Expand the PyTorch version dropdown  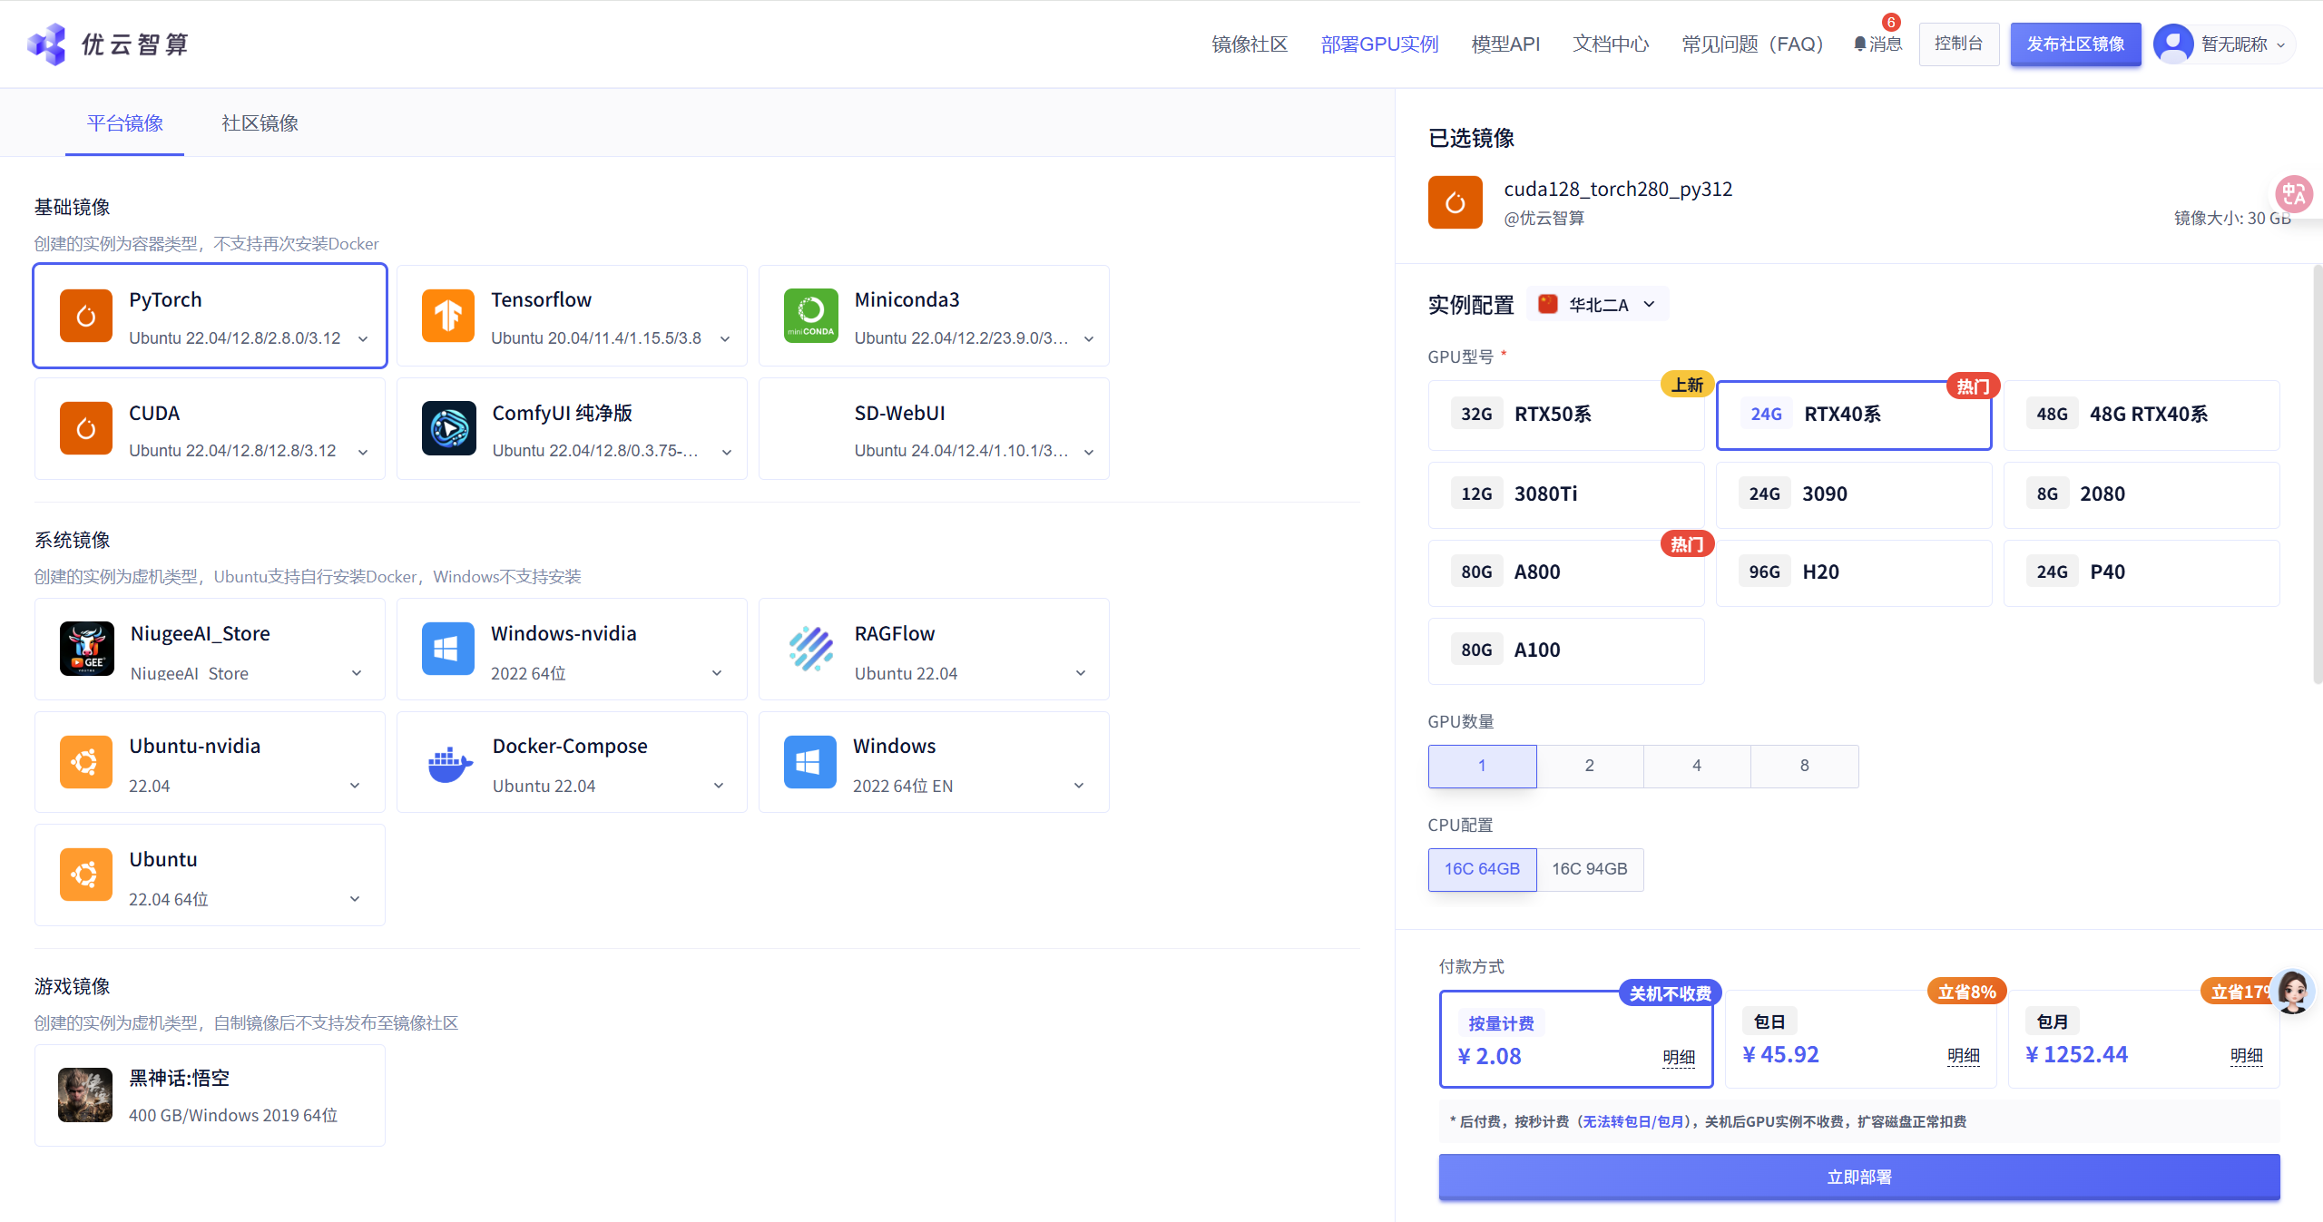[362, 337]
